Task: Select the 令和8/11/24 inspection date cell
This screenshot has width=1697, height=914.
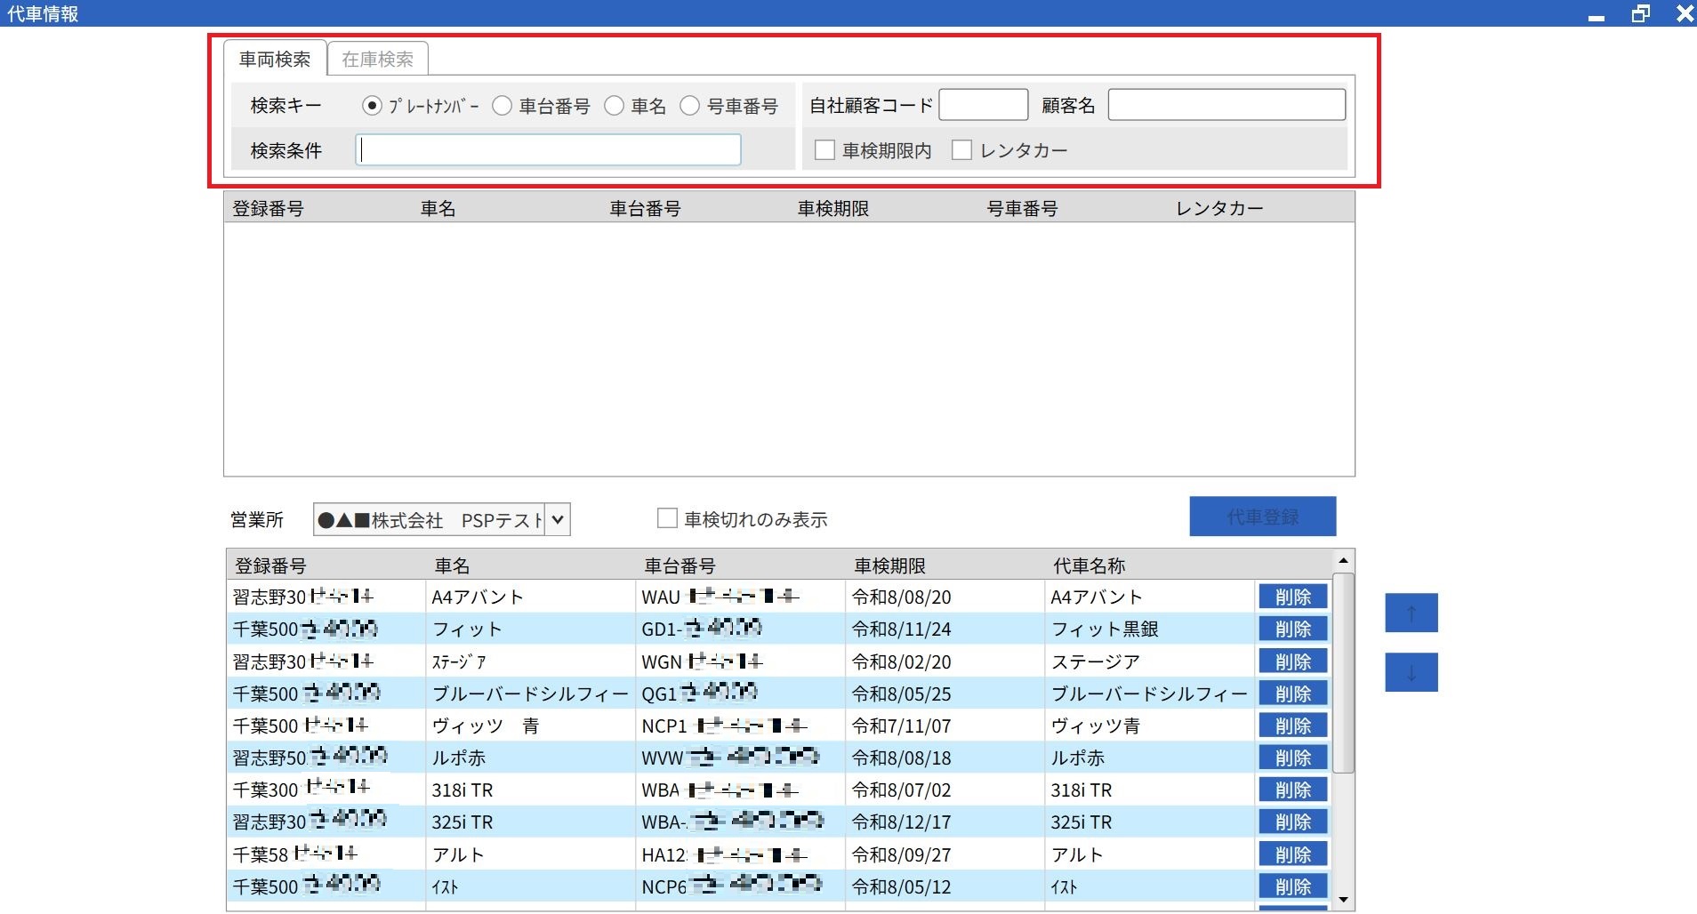Action: click(x=945, y=629)
